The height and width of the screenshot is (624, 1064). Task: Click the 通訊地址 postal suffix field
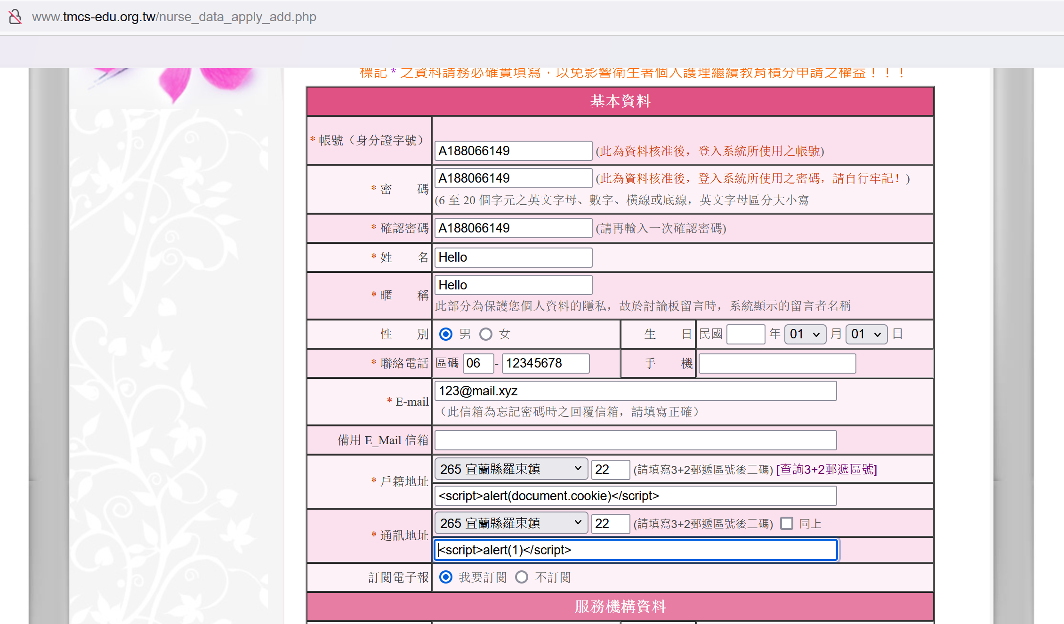click(x=611, y=523)
